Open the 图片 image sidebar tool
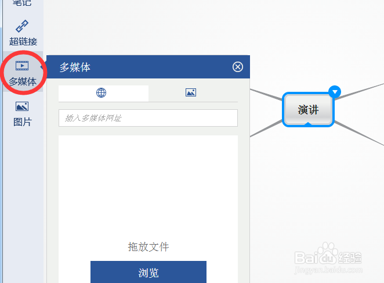384x283 pixels. pyautogui.click(x=22, y=114)
